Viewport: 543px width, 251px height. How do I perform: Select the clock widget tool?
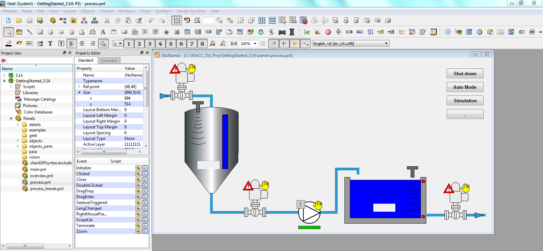479,32
